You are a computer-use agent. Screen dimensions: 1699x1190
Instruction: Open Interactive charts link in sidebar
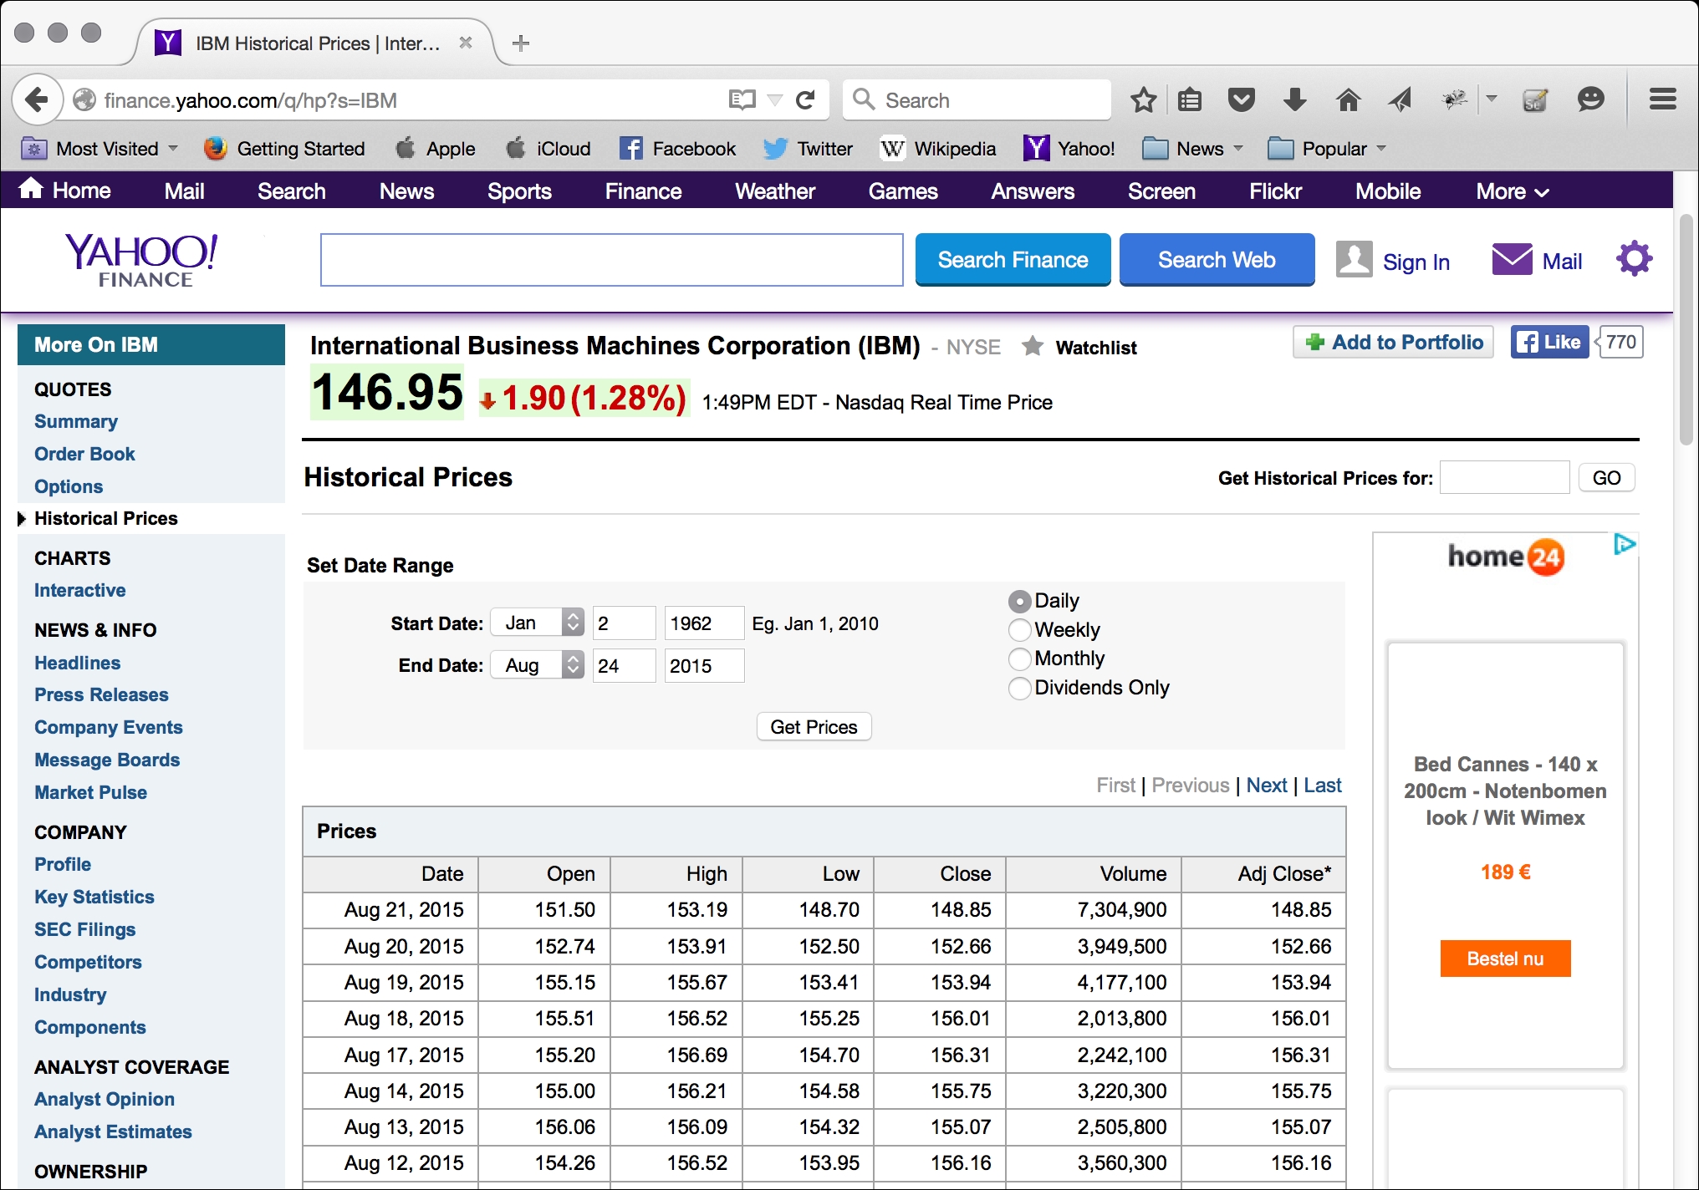[x=79, y=590]
